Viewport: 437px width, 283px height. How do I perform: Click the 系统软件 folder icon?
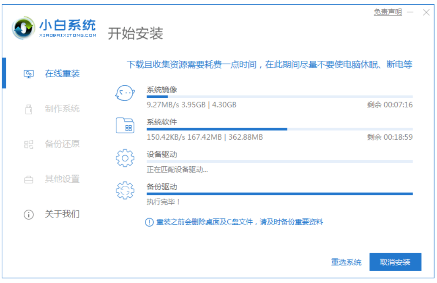[125, 125]
